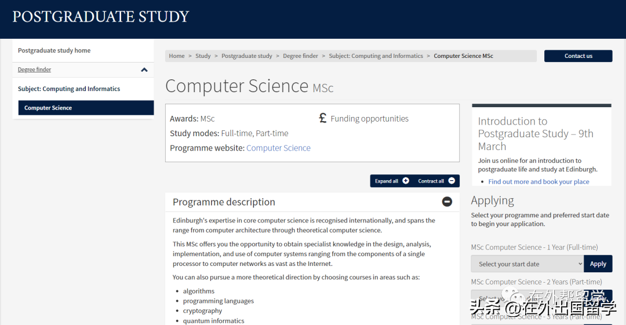The image size is (626, 325).
Task: Collapse the Programme description section
Action: 447,202
